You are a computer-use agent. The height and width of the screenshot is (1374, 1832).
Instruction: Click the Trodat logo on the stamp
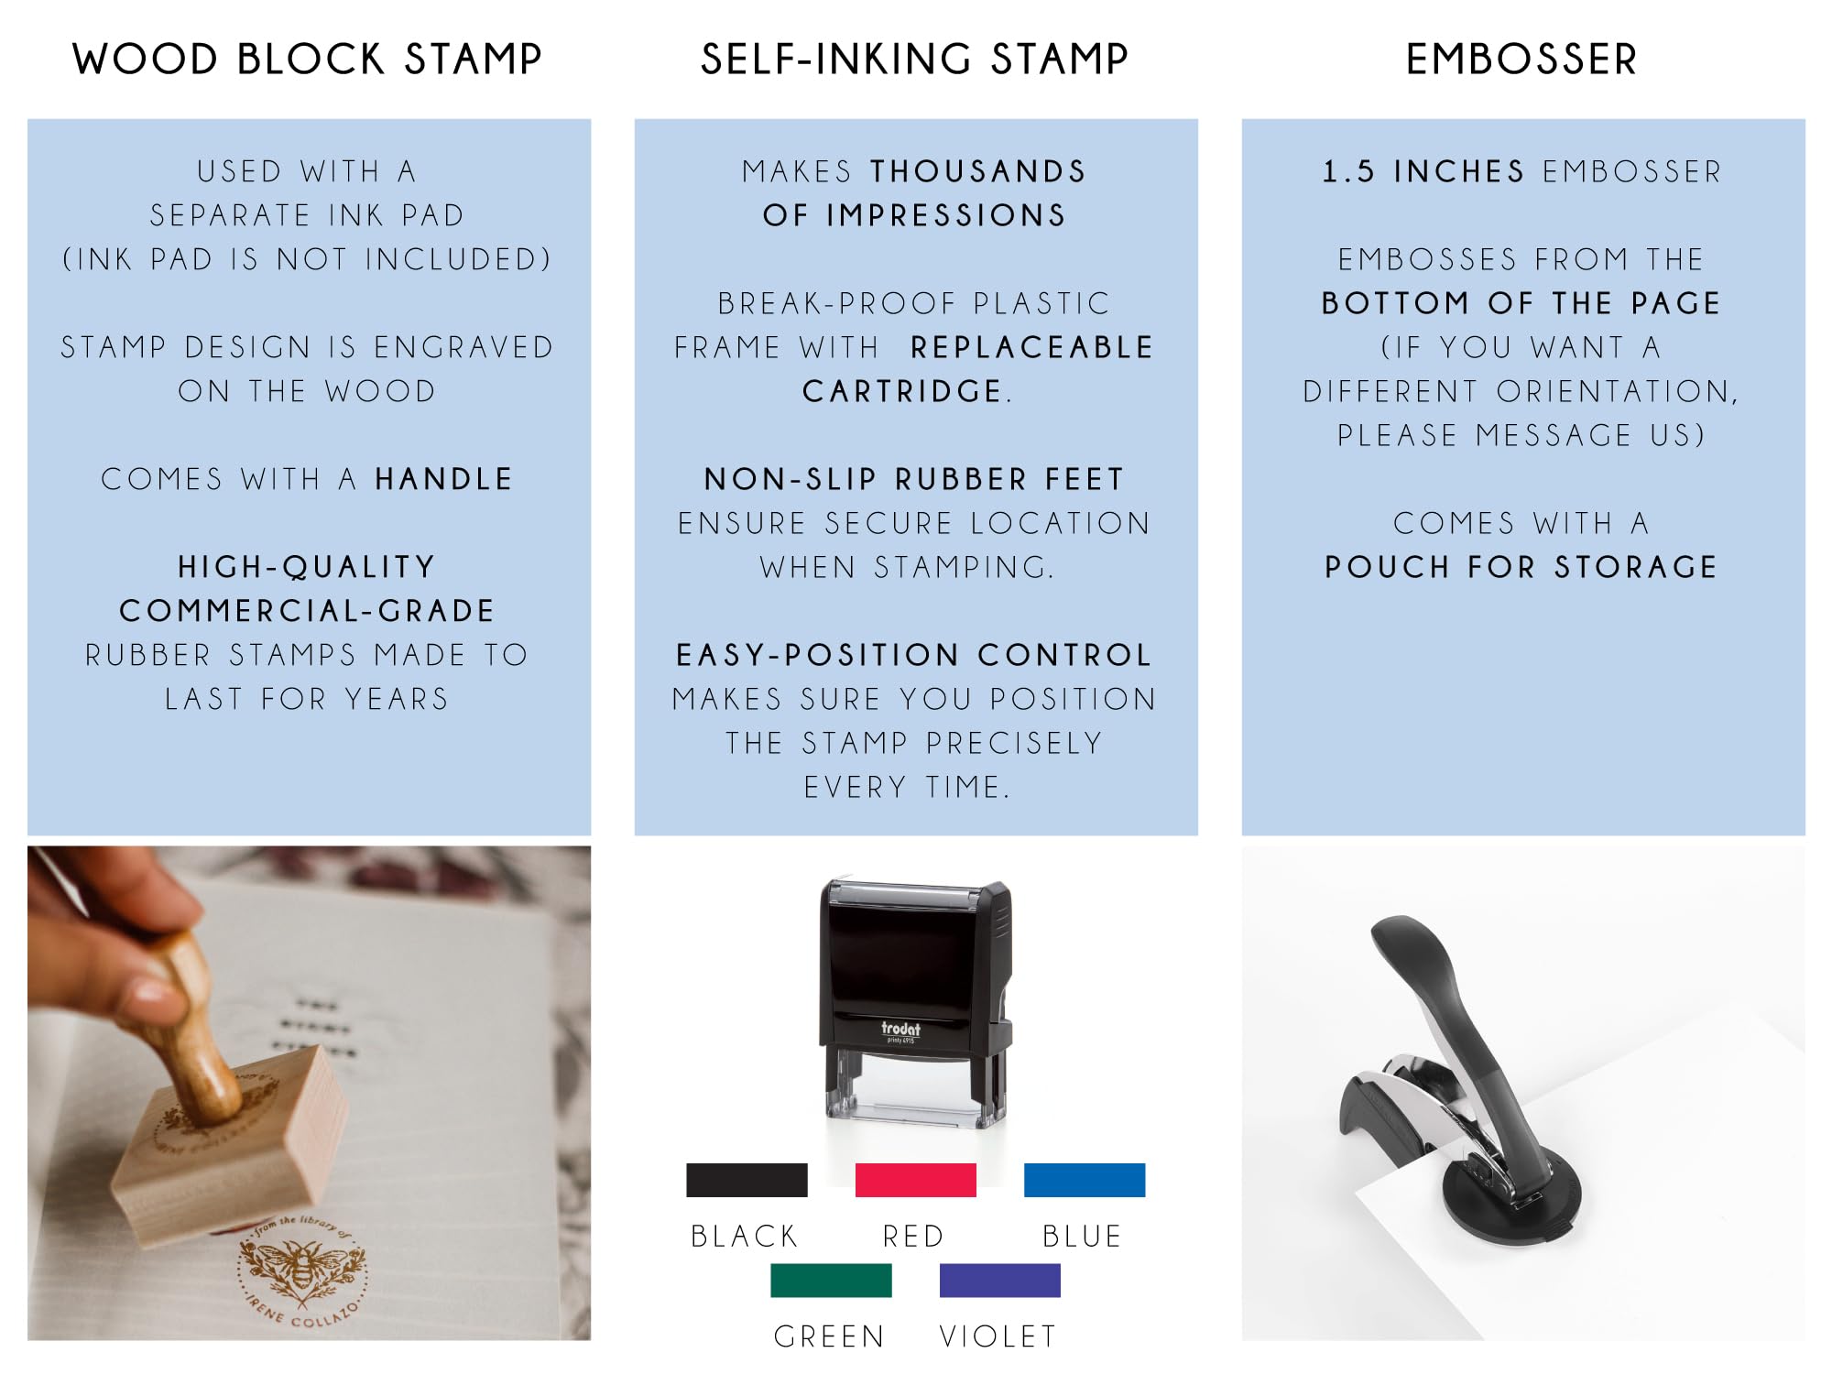tap(900, 1029)
